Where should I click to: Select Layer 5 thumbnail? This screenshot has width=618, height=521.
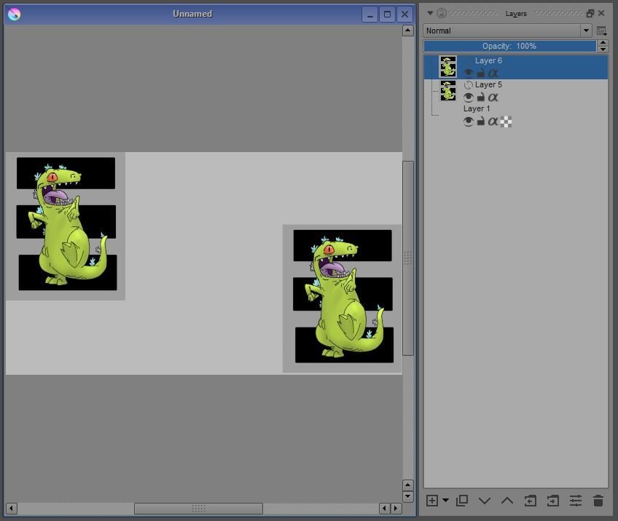pyautogui.click(x=448, y=90)
